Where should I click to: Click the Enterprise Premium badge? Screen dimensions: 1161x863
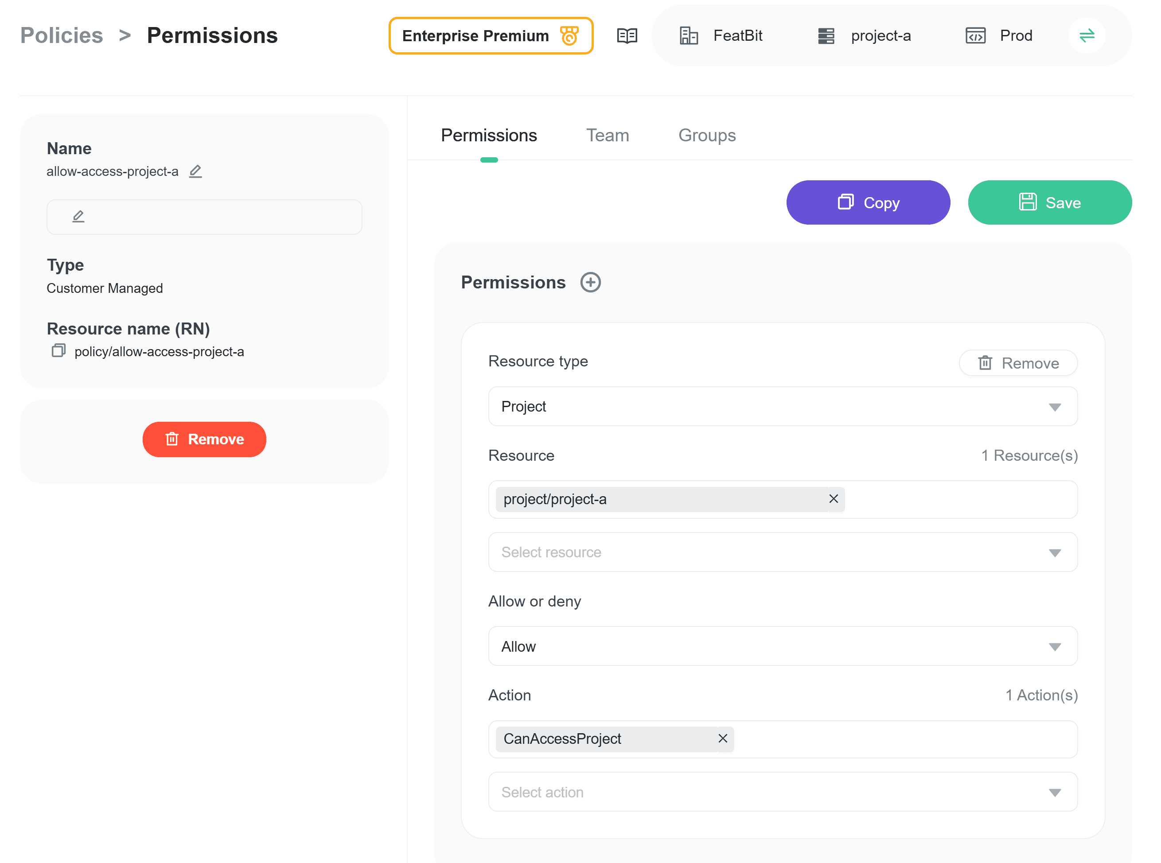(x=491, y=35)
